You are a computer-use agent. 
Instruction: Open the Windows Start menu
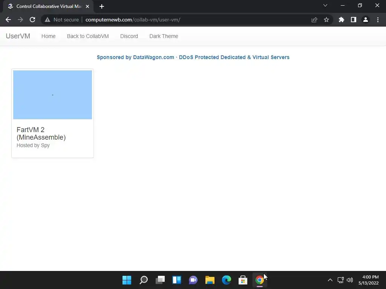[x=127, y=280]
